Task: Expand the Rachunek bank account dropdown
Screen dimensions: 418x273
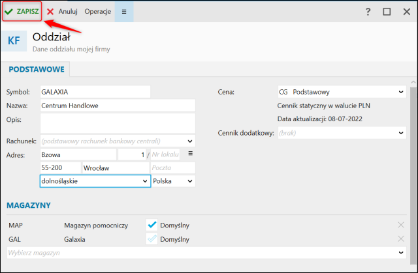Action: click(190, 140)
